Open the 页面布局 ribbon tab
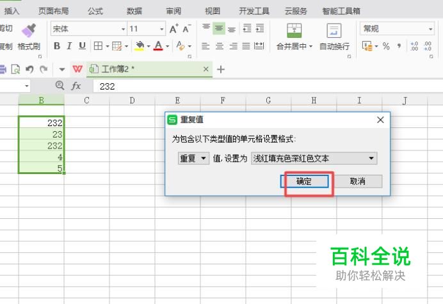 (x=53, y=11)
